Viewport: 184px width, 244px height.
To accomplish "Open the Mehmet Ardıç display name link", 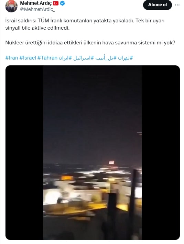I will (x=36, y=3).
